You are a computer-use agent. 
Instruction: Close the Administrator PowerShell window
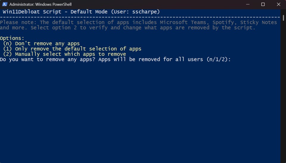(x=279, y=4)
